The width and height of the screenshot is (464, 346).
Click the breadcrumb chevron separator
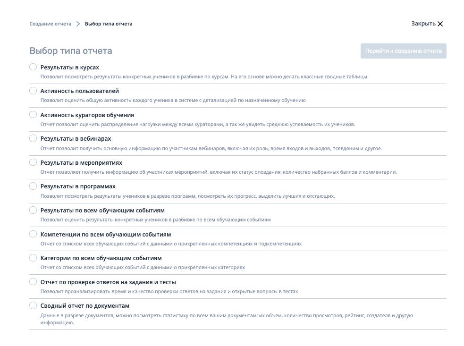click(78, 24)
